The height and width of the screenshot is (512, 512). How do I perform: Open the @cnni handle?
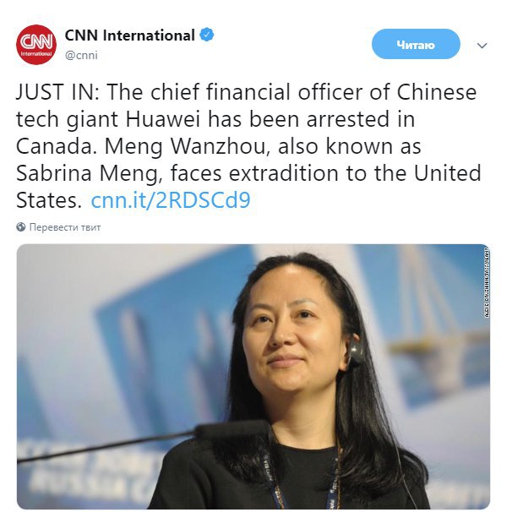point(81,55)
